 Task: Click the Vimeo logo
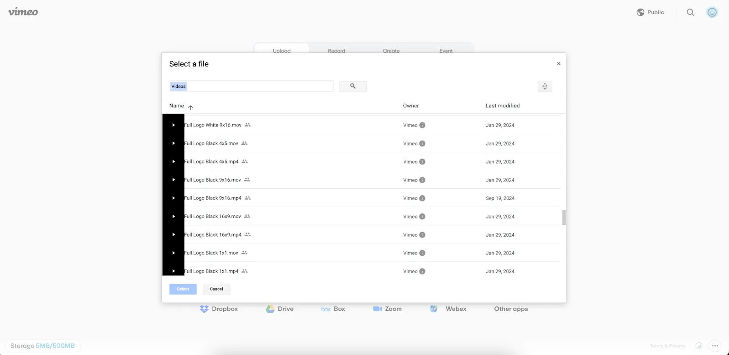pyautogui.click(x=23, y=12)
